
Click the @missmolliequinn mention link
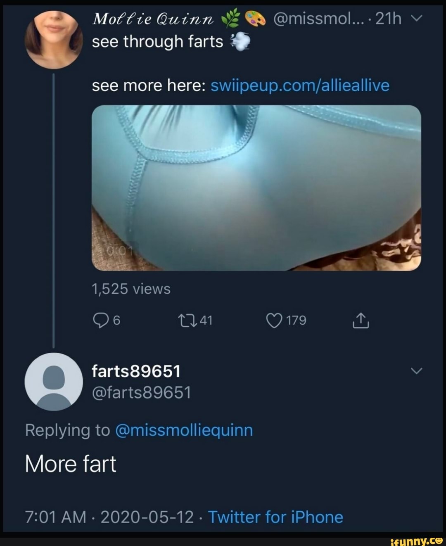[x=184, y=430]
